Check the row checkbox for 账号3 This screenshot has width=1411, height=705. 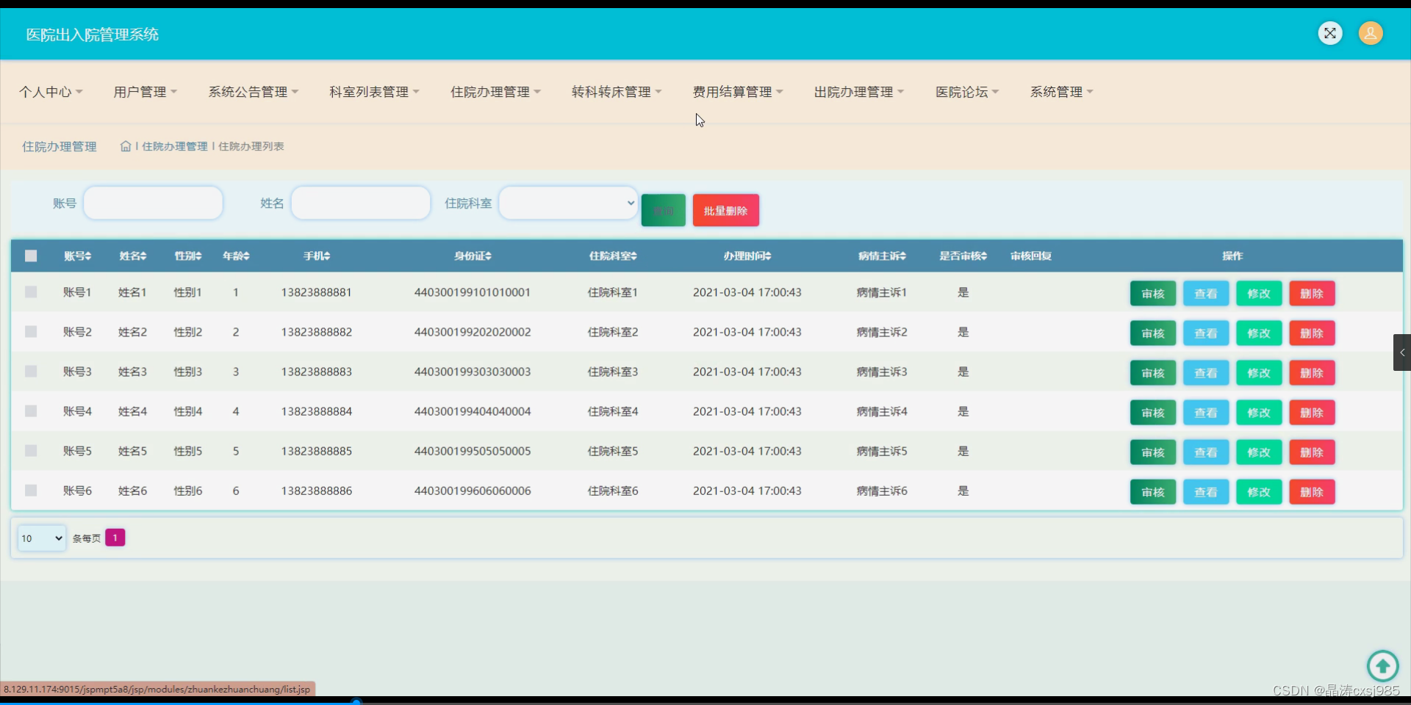[x=31, y=372]
